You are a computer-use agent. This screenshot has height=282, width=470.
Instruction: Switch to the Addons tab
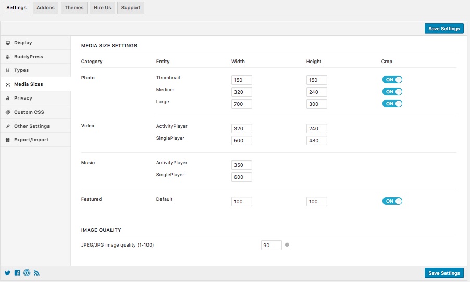coord(45,8)
